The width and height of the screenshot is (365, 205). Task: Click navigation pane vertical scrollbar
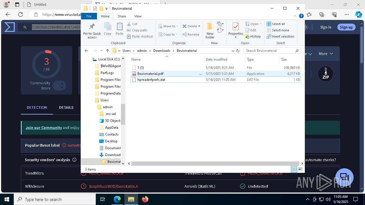(x=123, y=114)
